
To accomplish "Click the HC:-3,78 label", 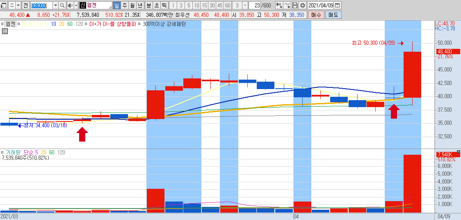I will pyautogui.click(x=445, y=29).
